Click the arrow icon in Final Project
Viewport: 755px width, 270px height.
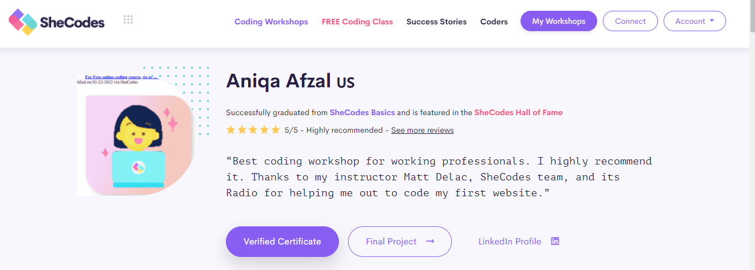pos(430,241)
